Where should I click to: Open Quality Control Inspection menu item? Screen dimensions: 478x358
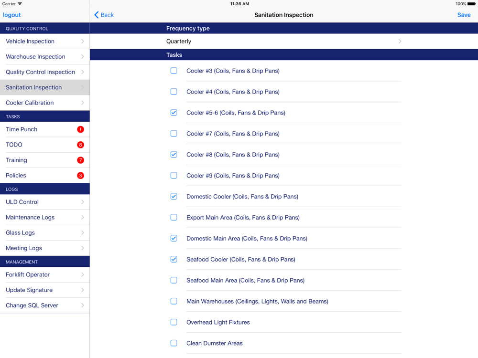[45, 72]
